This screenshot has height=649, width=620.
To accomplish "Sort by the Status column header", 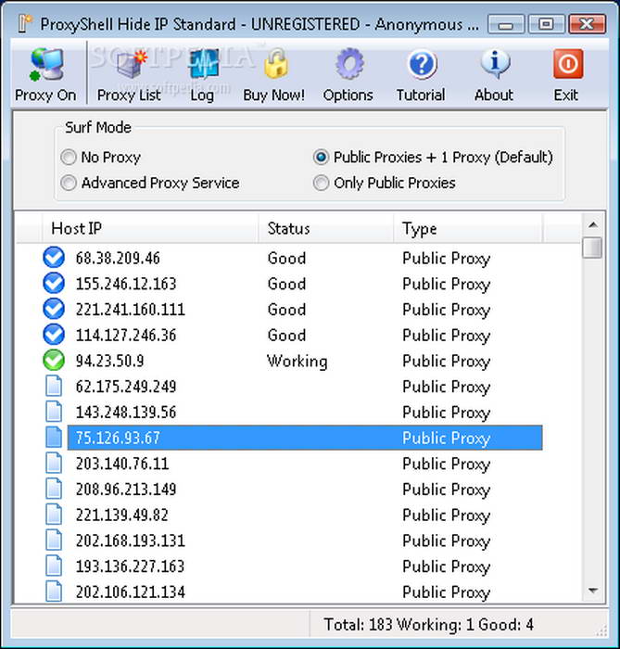I will [326, 228].
